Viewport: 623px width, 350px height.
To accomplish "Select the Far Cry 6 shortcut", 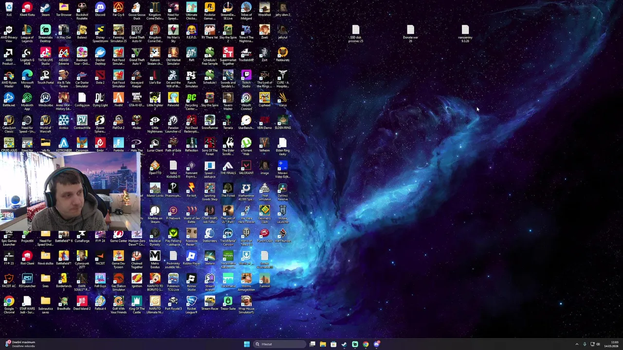I will (118, 9).
